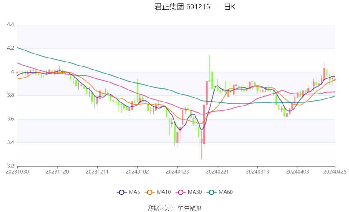Image resolution: width=349 pixels, height=212 pixels.
Task: Click the y-axis value 3.2
Action: 10,166
